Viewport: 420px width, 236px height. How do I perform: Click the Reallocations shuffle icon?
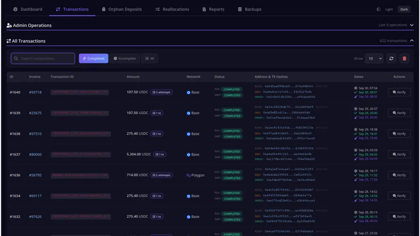pyautogui.click(x=157, y=9)
